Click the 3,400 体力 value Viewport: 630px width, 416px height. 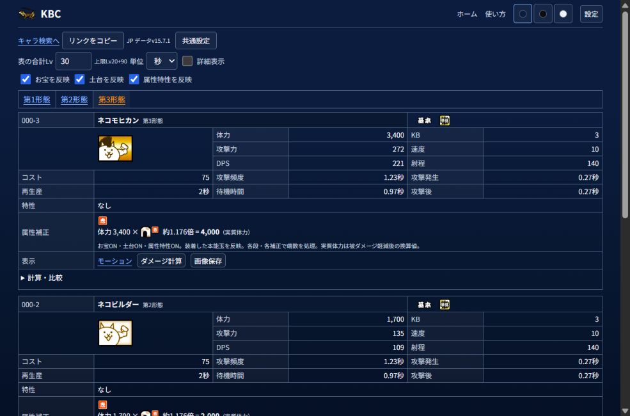(x=395, y=135)
